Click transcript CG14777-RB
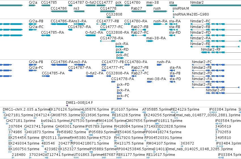The width and height of the screenshot is (241, 159). pyautogui.click(x=101, y=24)
